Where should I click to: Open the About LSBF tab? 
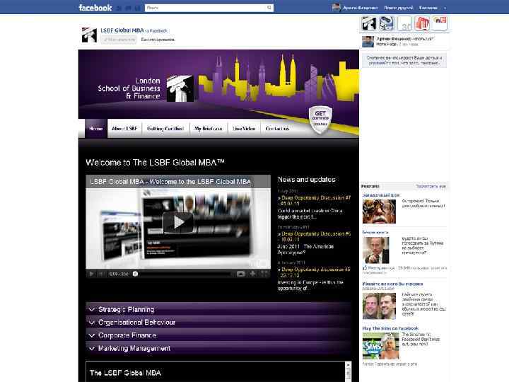(x=124, y=129)
